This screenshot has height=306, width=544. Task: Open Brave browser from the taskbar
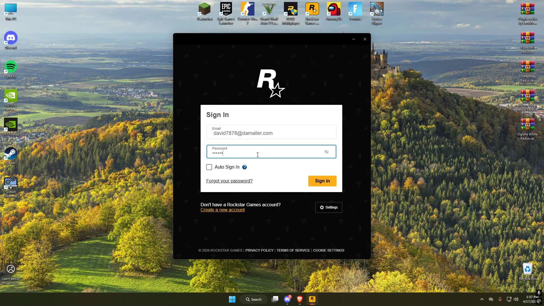[300, 299]
